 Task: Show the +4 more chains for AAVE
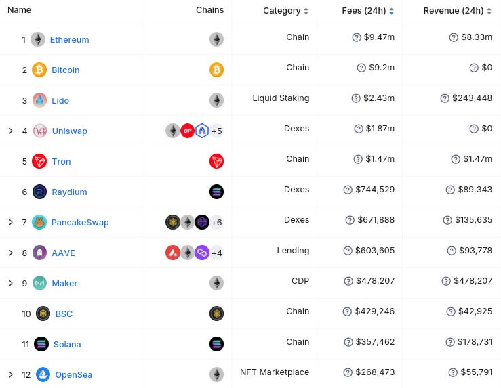[x=217, y=253]
